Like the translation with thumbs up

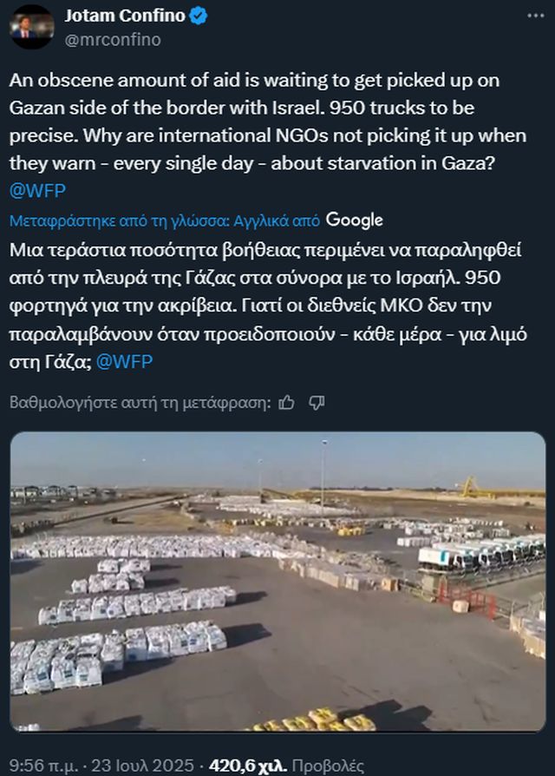click(x=287, y=402)
